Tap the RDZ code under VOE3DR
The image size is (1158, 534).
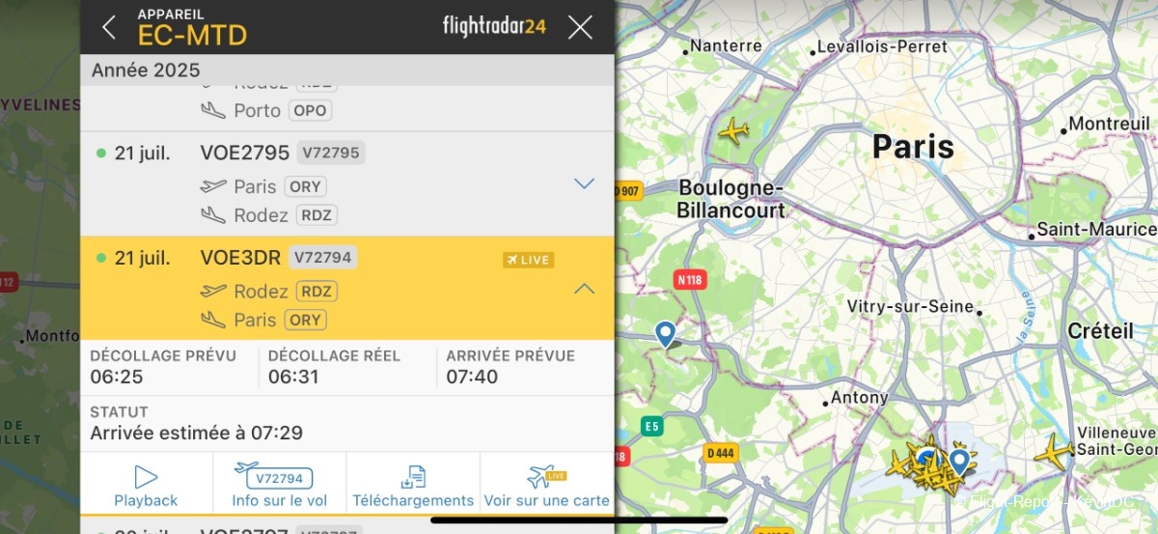coord(317,291)
